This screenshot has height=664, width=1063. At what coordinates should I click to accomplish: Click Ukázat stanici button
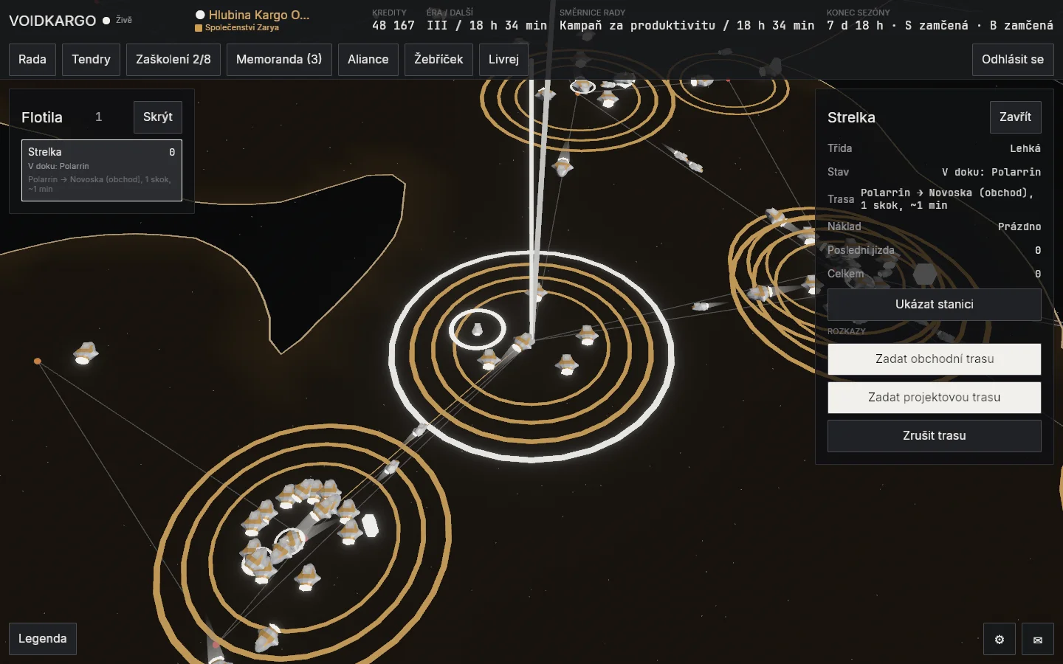click(935, 305)
